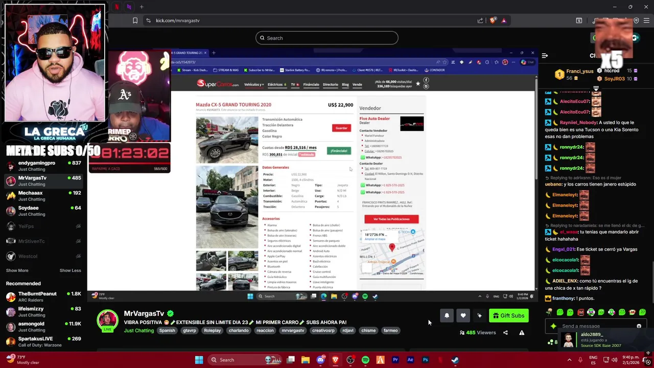Open endygamingpro channel in sidebar

pyautogui.click(x=43, y=166)
